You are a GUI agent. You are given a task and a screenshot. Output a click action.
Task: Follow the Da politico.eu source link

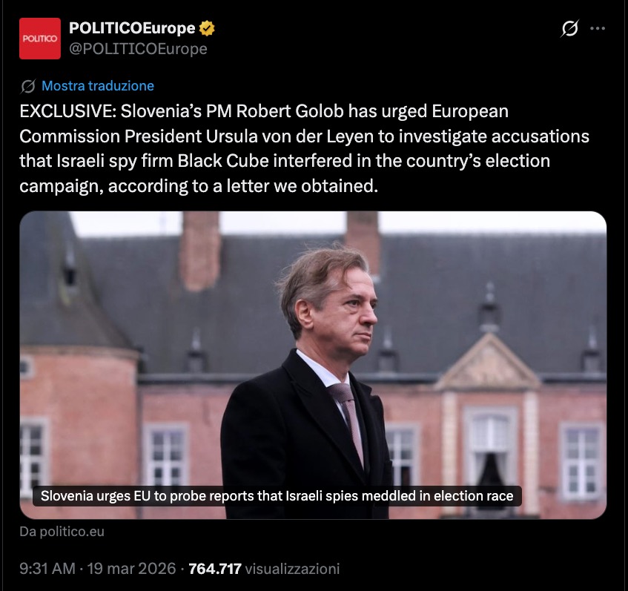pyautogui.click(x=62, y=532)
